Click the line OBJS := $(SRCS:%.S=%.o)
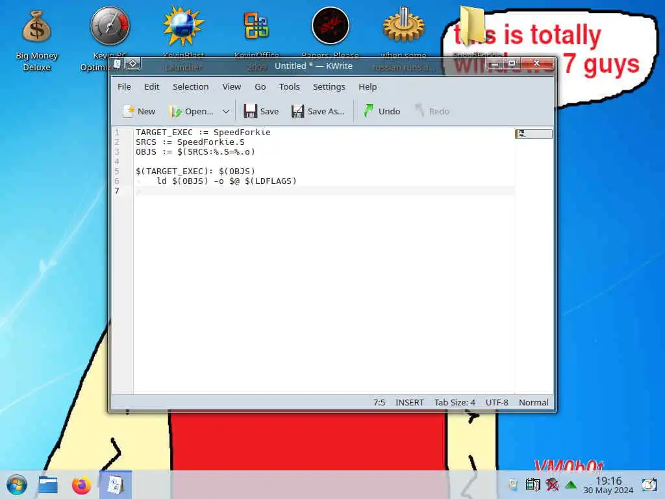Viewport: 665px width, 499px height. click(x=195, y=151)
